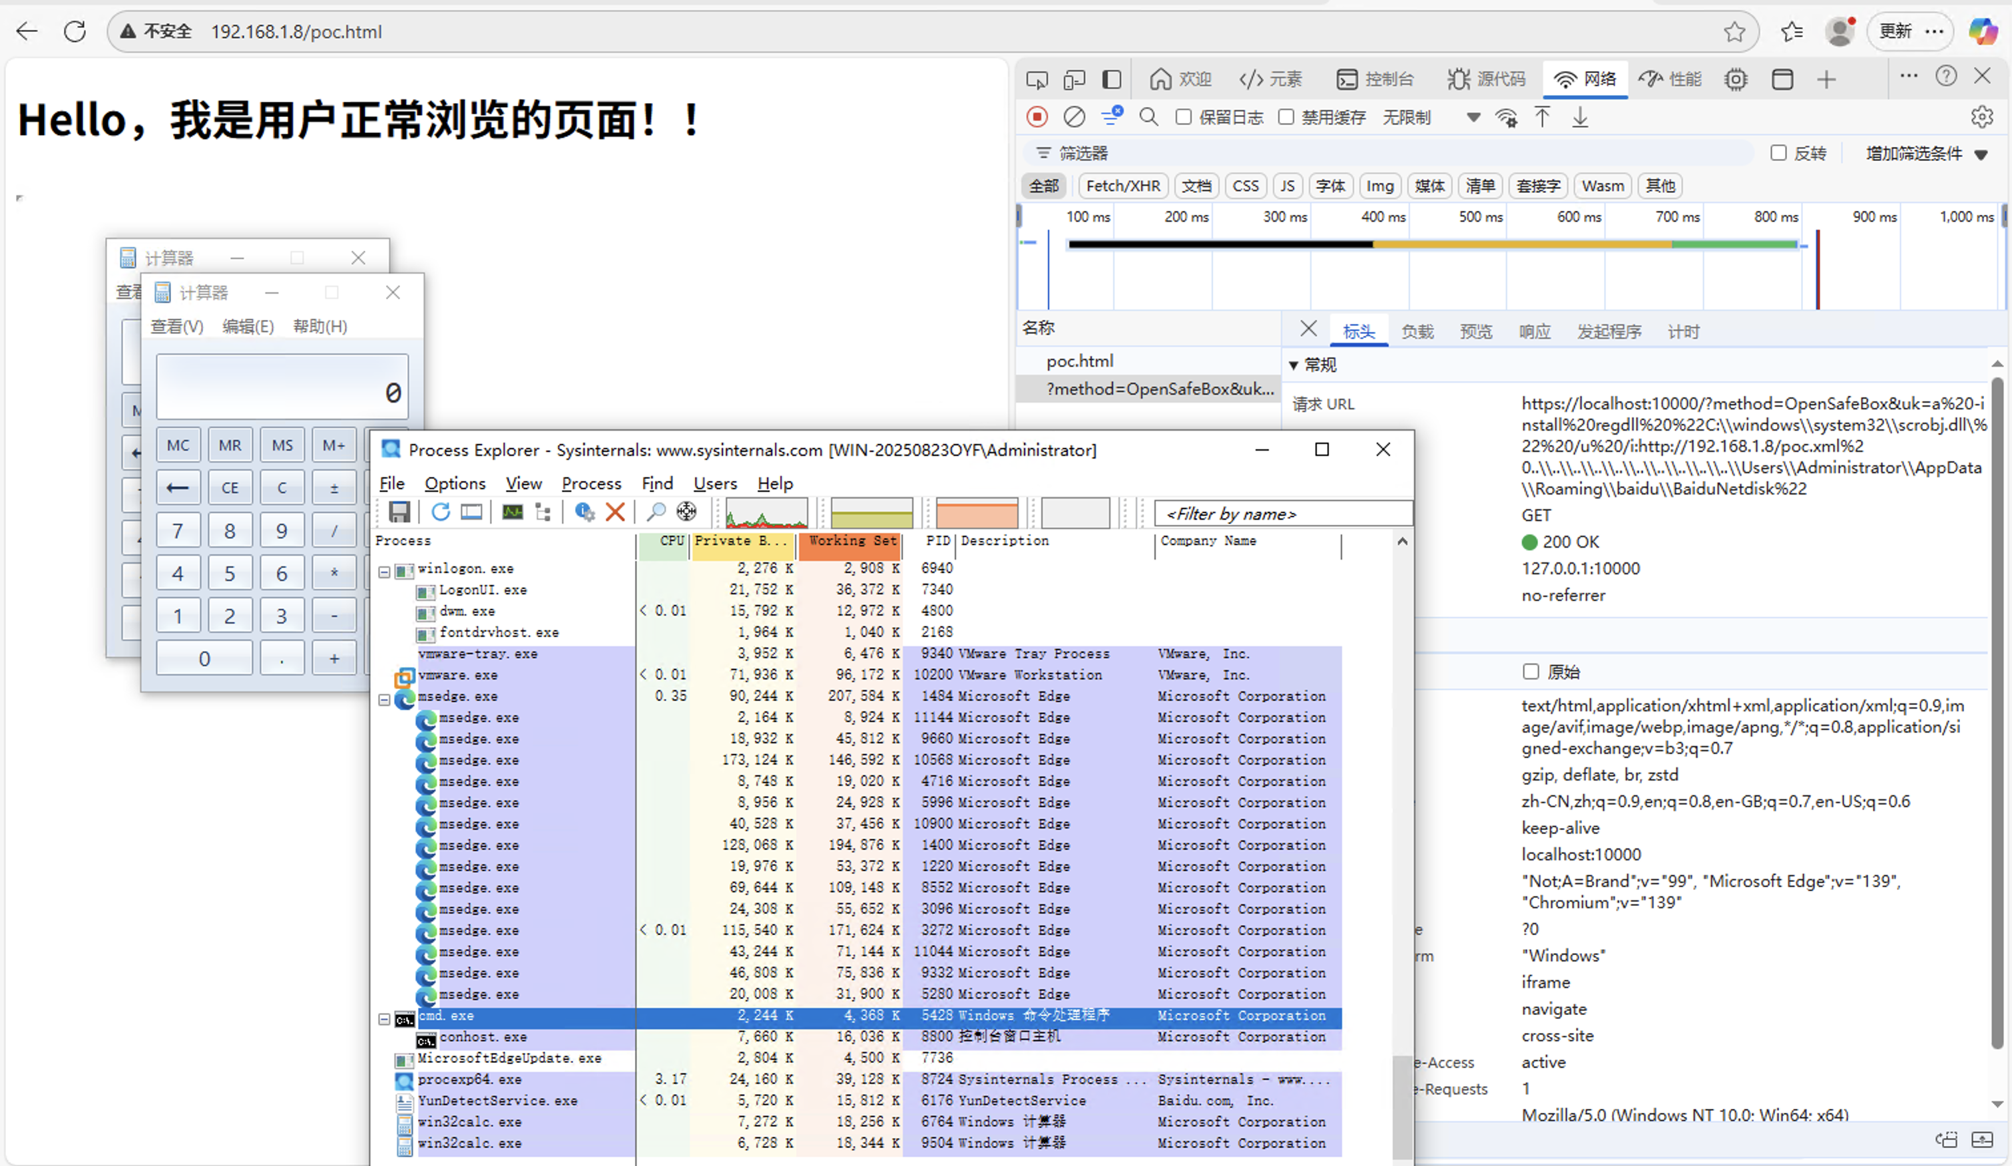
Task: Collapse the 常规 headers section
Action: pos(1294,365)
